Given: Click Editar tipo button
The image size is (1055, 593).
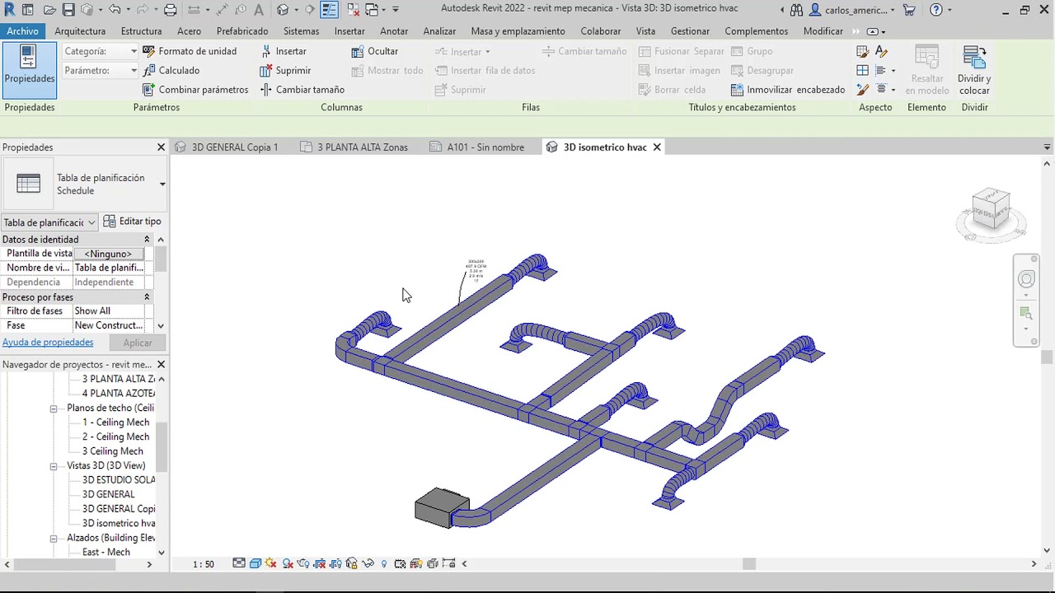Looking at the screenshot, I should [133, 222].
